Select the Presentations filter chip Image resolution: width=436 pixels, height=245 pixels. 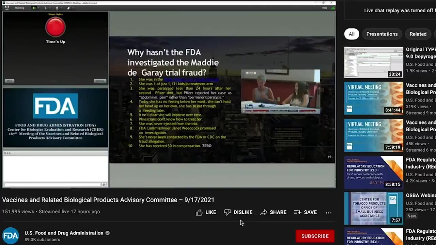click(382, 34)
